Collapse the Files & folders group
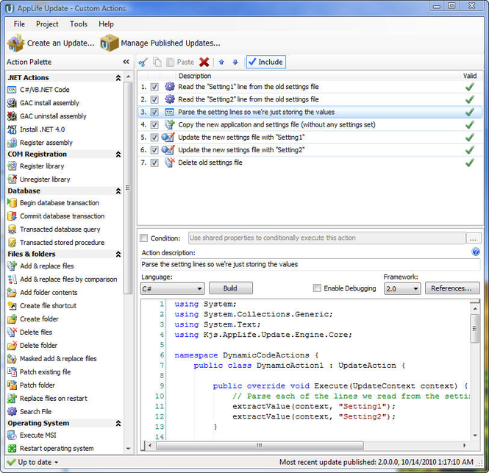This screenshot has width=489, height=473. pos(118,255)
